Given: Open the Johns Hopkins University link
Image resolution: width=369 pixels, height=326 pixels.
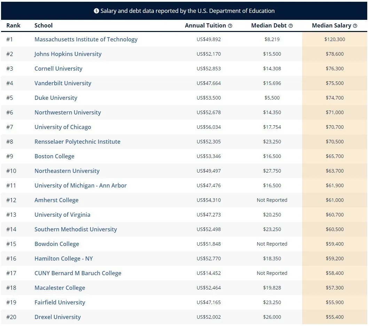Looking at the screenshot, I should click(x=68, y=54).
